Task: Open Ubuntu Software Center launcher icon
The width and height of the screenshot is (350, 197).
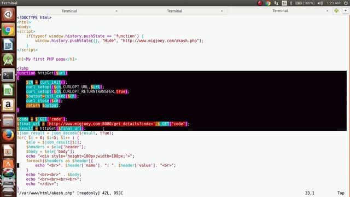Action: pyautogui.click(x=8, y=164)
